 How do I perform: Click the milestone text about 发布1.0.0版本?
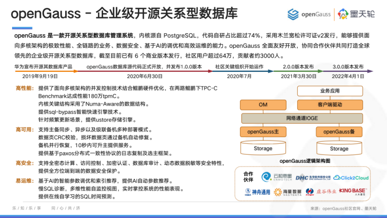[x=144, y=67]
